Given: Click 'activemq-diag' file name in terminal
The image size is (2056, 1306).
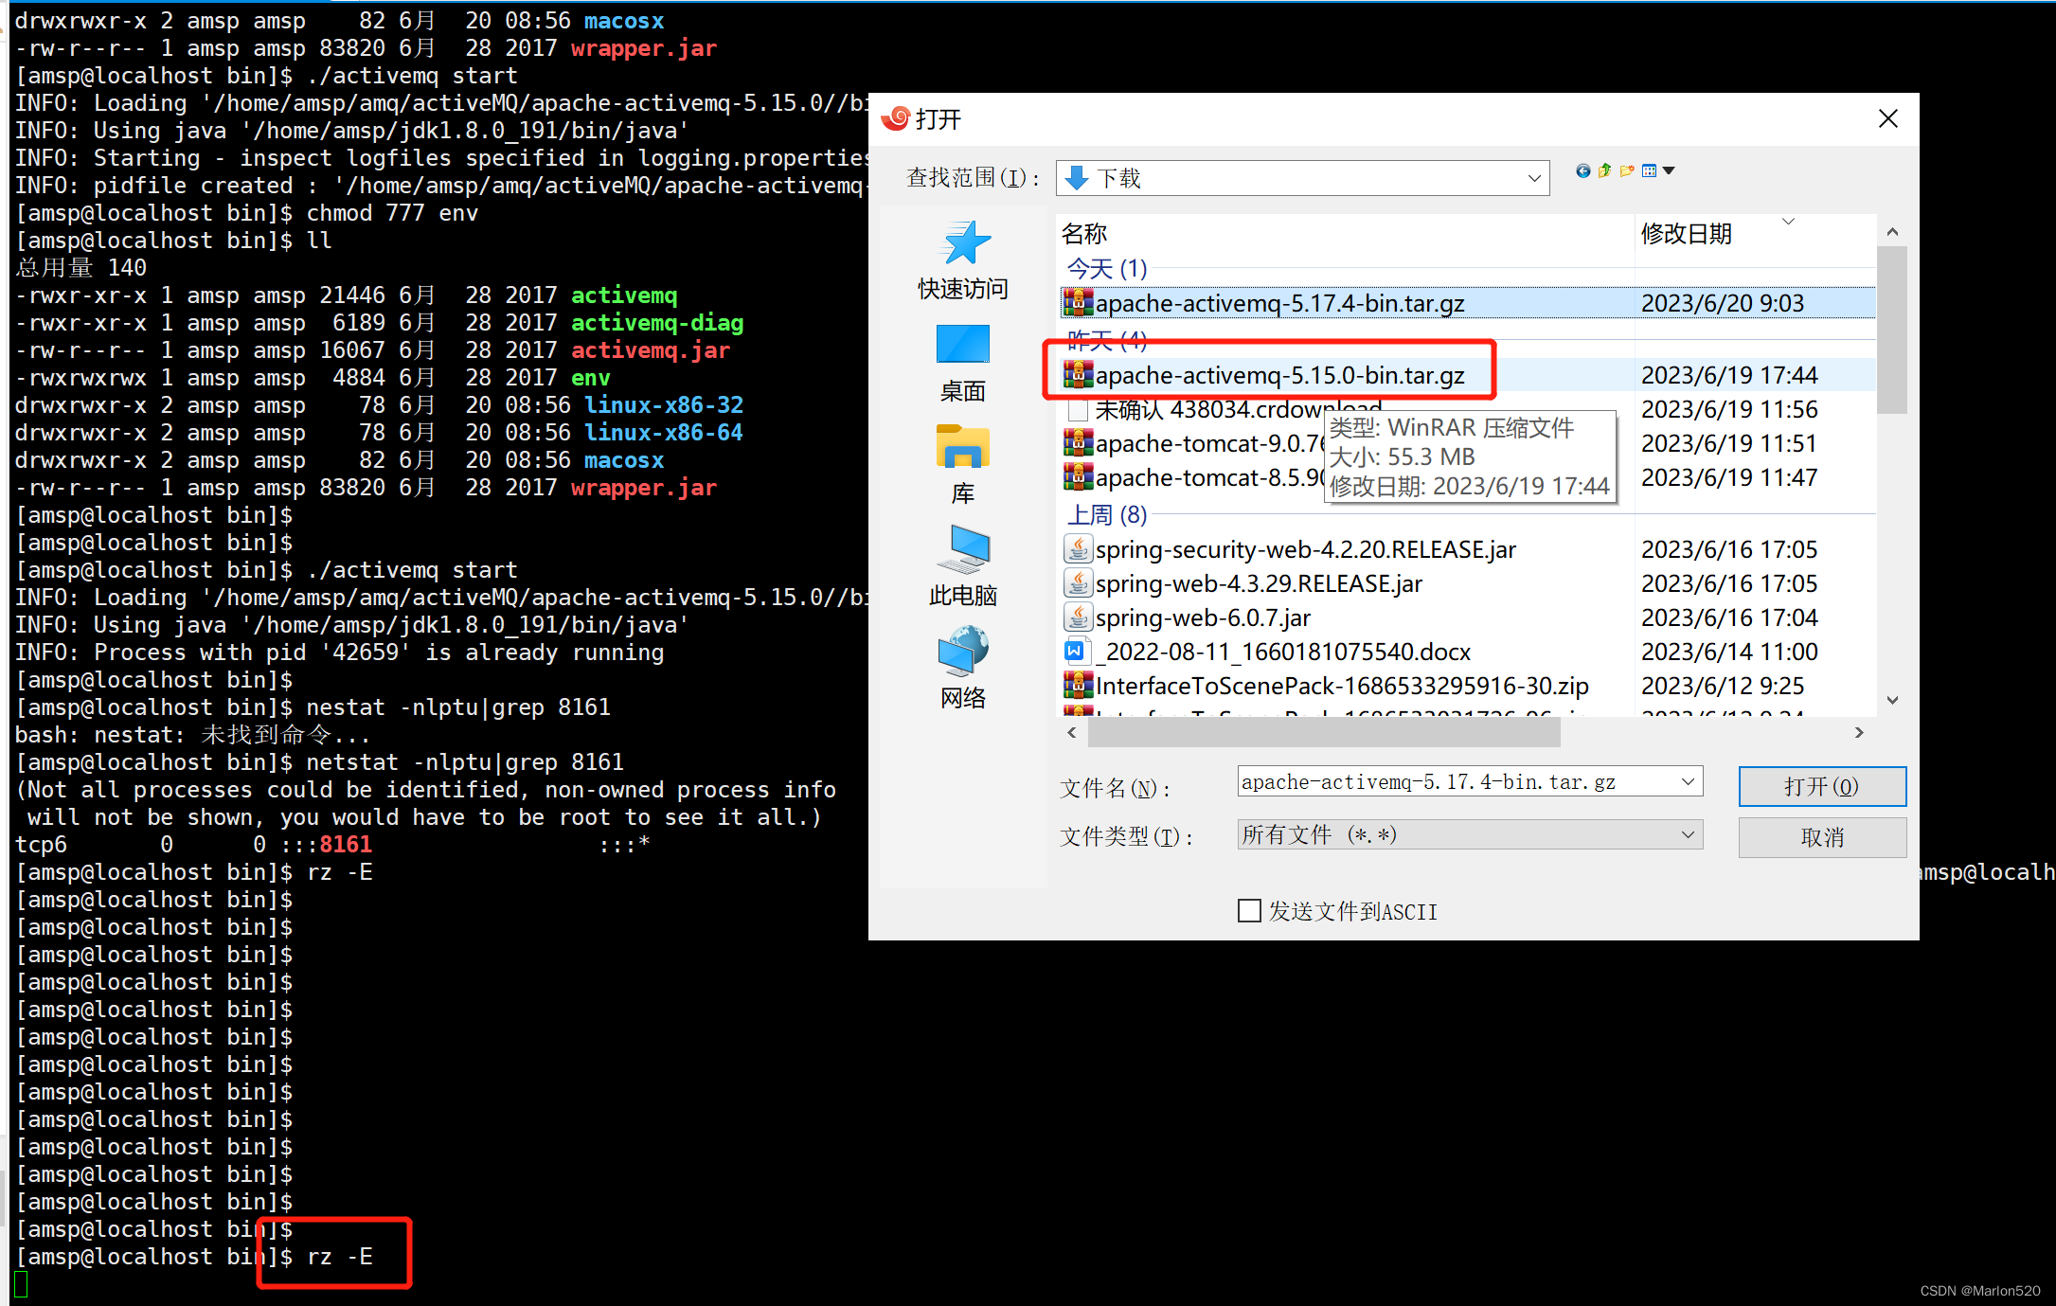Looking at the screenshot, I should 657,323.
